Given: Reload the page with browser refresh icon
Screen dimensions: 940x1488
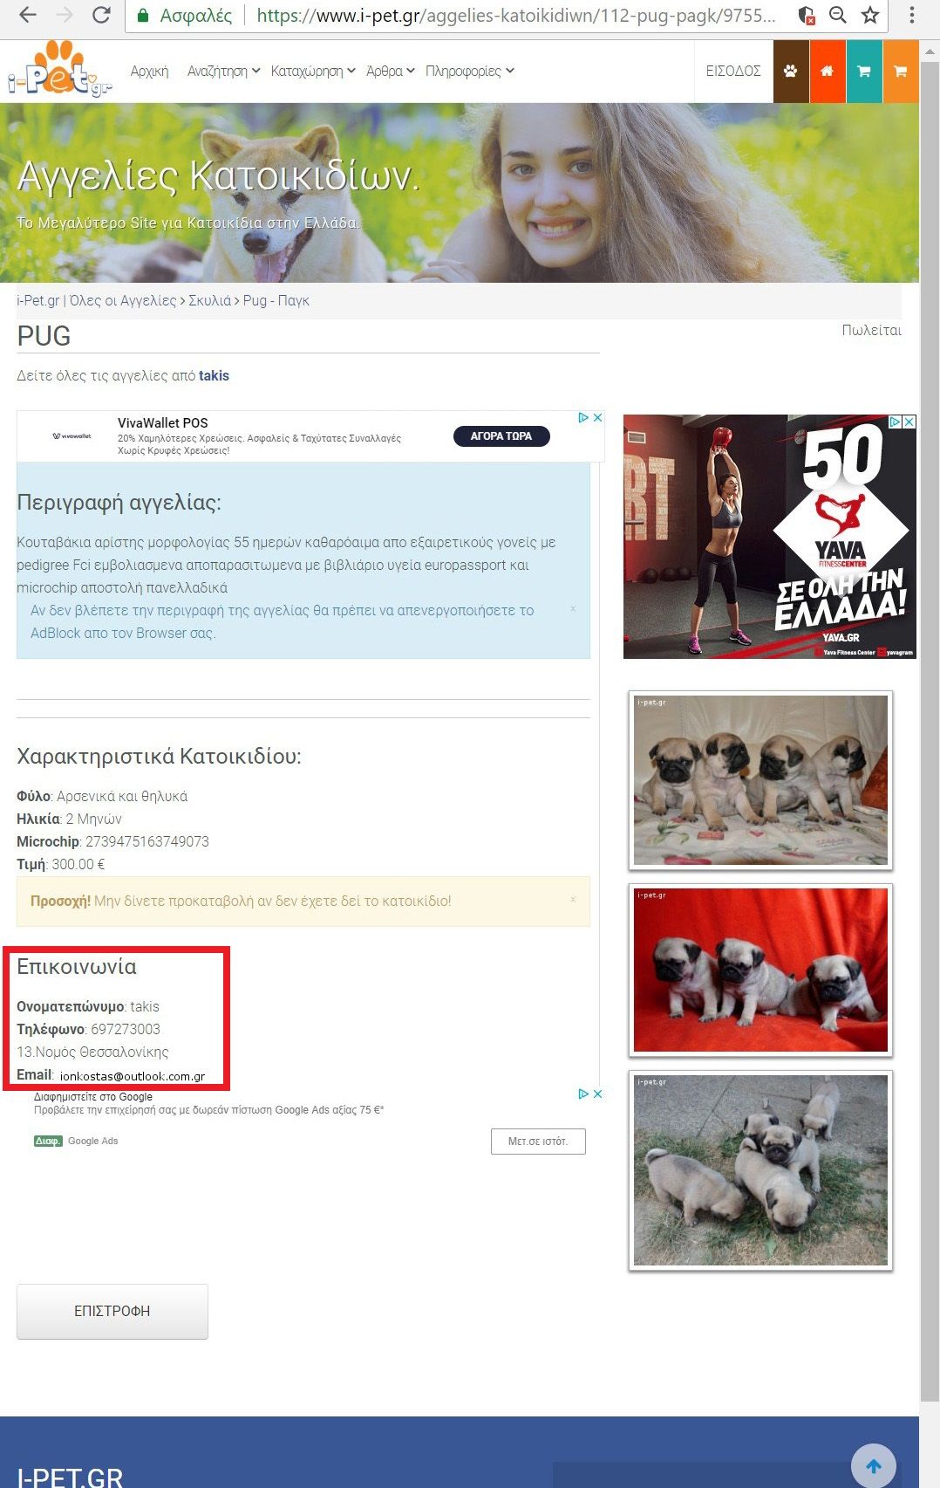Looking at the screenshot, I should tap(101, 15).
